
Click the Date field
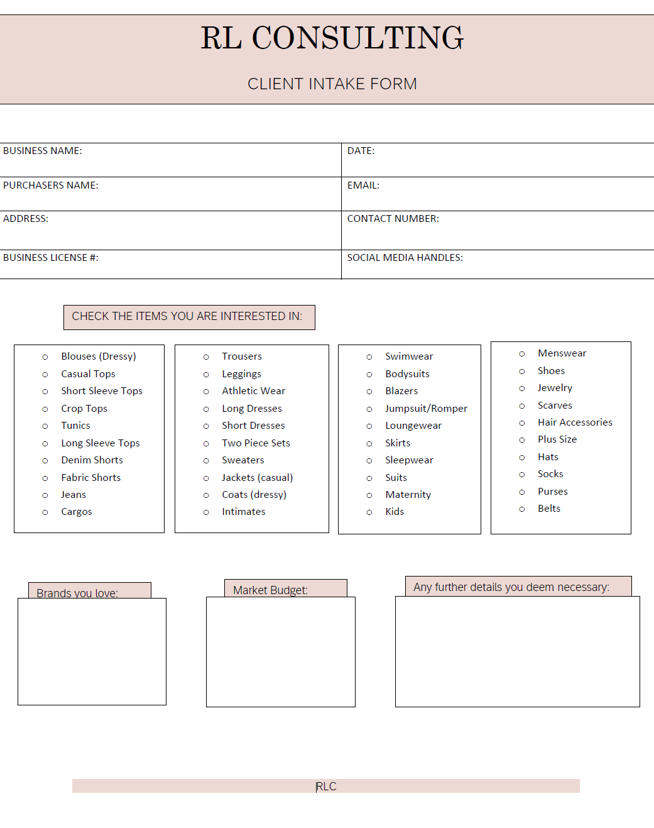tap(498, 160)
